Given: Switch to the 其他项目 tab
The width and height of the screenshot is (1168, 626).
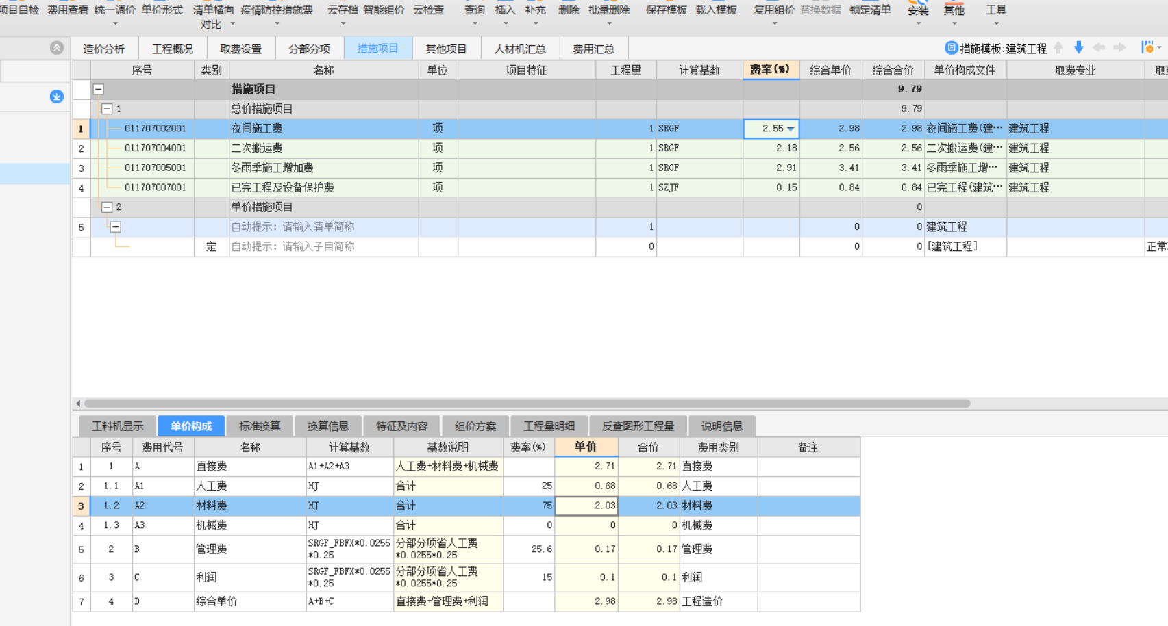Looking at the screenshot, I should [x=447, y=49].
